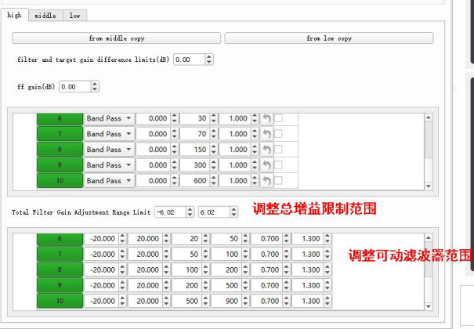Select the high tab
This screenshot has height=329, width=474.
pos(15,15)
